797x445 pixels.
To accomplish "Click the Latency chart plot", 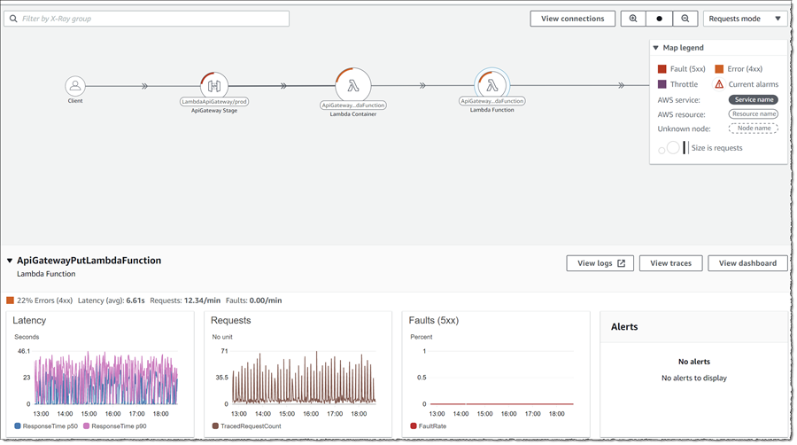I will (x=105, y=378).
